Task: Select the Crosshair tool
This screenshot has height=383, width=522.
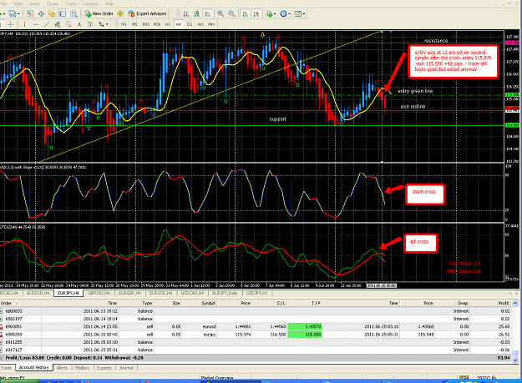Action: click(11, 24)
